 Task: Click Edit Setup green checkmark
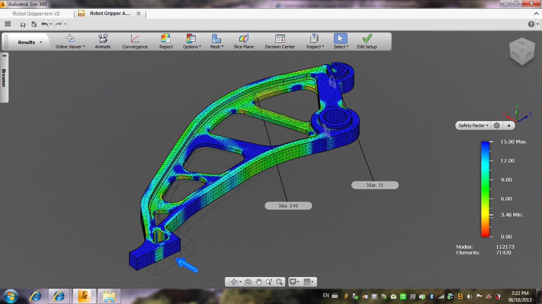(x=367, y=42)
